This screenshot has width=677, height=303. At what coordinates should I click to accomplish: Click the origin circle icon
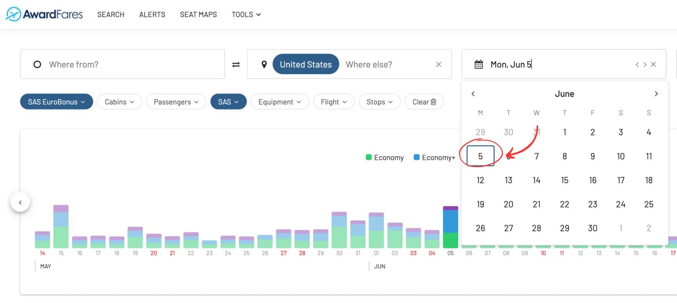(x=37, y=64)
